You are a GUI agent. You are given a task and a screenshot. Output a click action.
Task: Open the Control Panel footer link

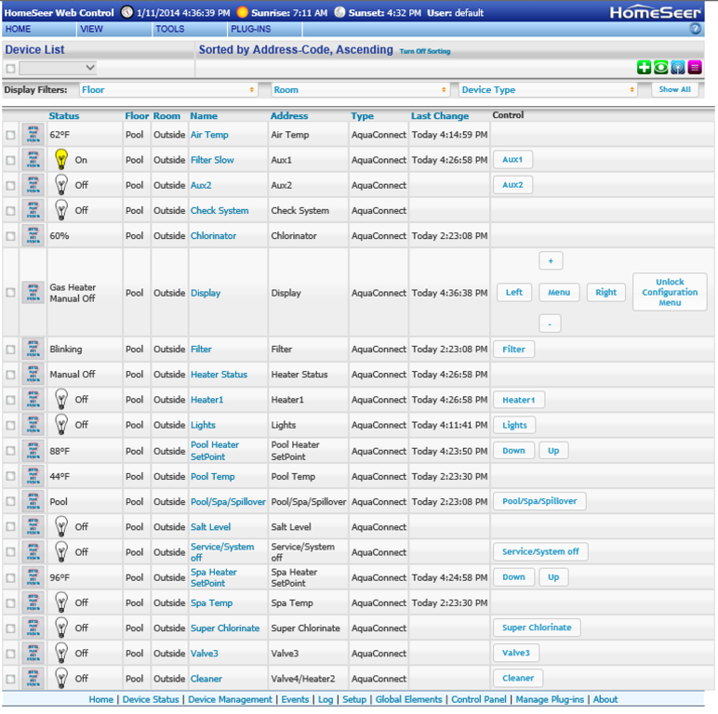(x=479, y=699)
